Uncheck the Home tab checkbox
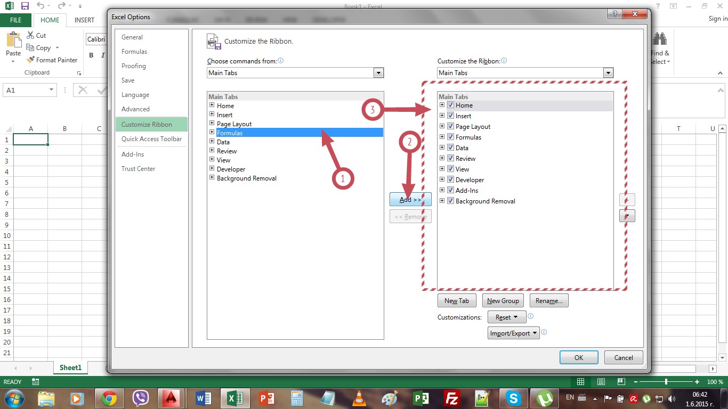This screenshot has width=728, height=409. point(451,105)
